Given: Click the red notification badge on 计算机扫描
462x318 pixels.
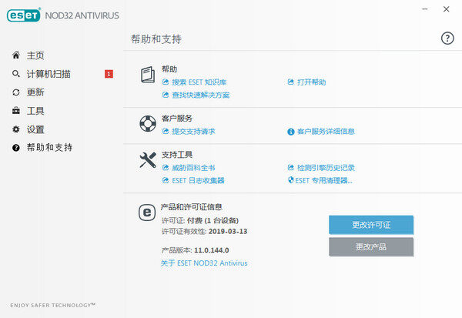Looking at the screenshot, I should pyautogui.click(x=109, y=74).
